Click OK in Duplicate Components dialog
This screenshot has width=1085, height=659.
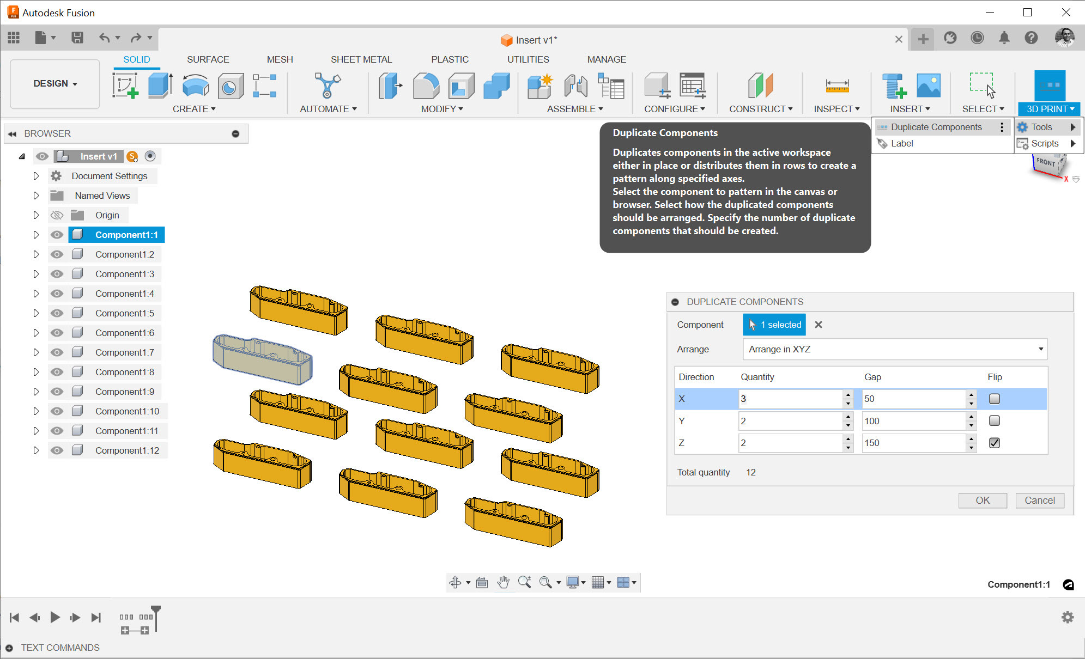pyautogui.click(x=982, y=500)
